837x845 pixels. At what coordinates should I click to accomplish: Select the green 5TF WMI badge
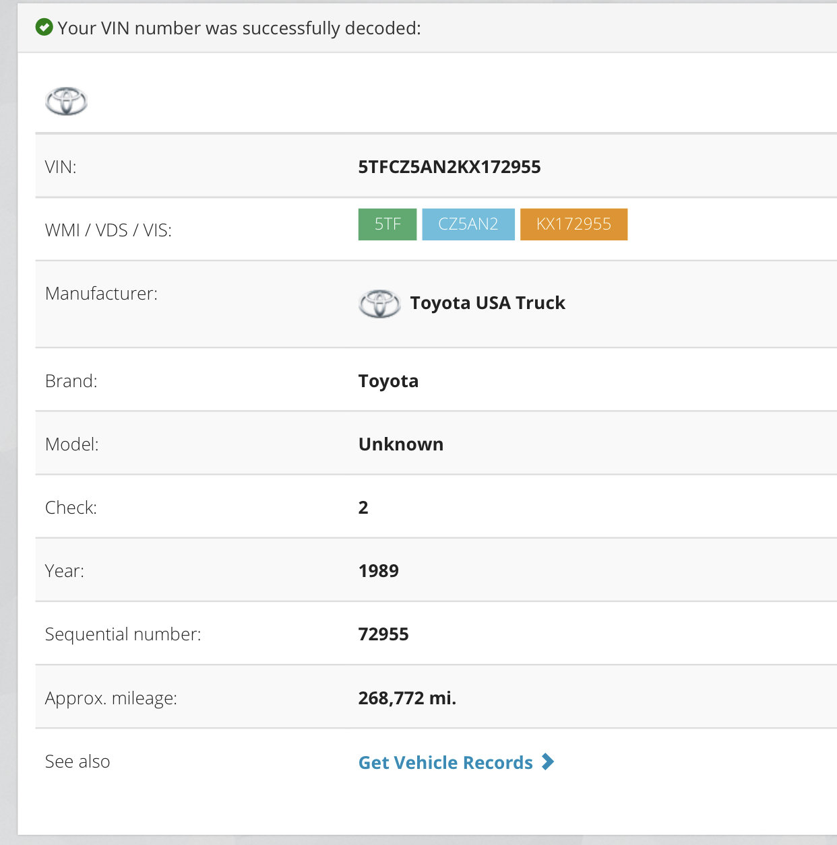[387, 224]
